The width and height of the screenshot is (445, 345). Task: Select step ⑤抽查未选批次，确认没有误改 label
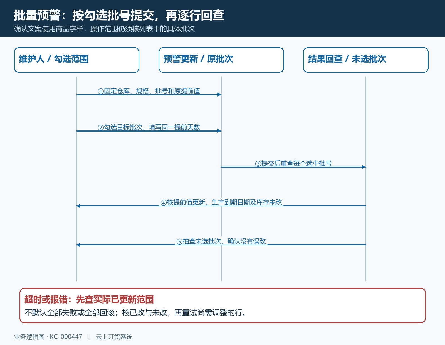(221, 241)
